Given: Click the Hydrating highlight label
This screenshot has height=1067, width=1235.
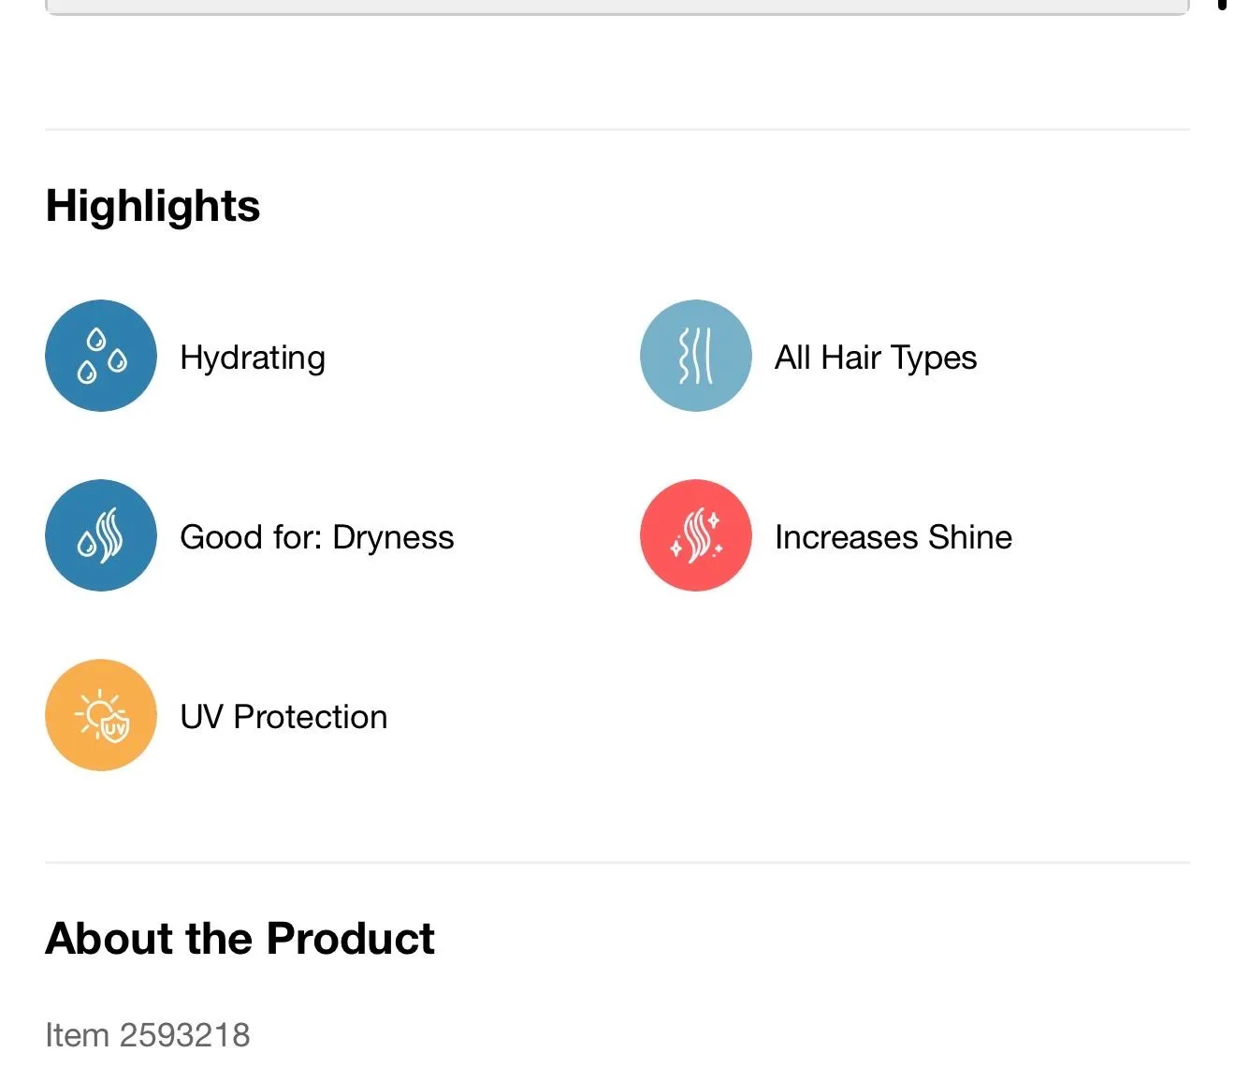Looking at the screenshot, I should pyautogui.click(x=253, y=358).
